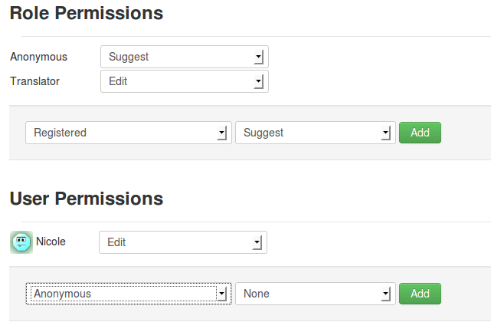The width and height of the screenshot is (491, 332).
Task: Click the Nicole user name
Action: pos(51,242)
